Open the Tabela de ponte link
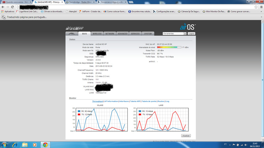The image size is (264, 148). (x=149, y=101)
